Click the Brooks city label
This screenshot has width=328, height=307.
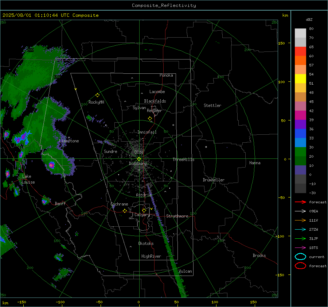tap(259, 256)
